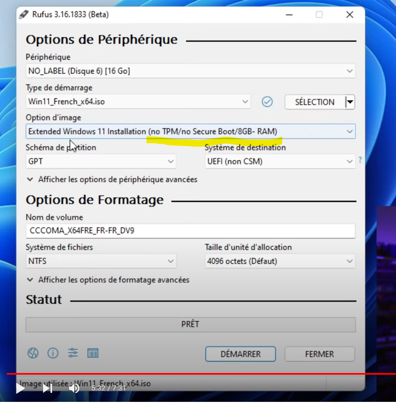The width and height of the screenshot is (396, 403).
Task: Click the question mark help icon
Action: [360, 160]
